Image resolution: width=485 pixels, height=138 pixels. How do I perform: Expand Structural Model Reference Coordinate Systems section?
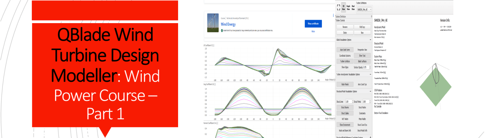click(x=371, y=137)
